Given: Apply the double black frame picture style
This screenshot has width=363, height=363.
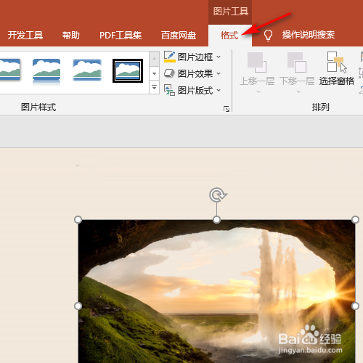Looking at the screenshot, I should (x=128, y=70).
